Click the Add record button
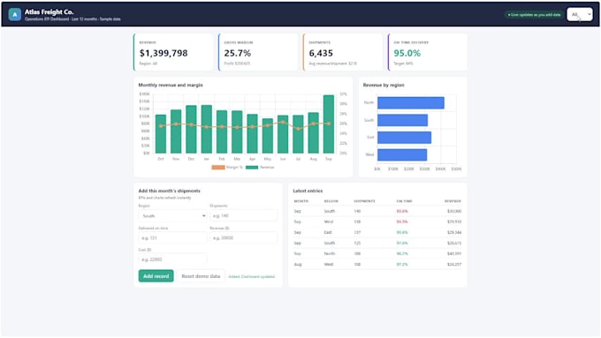This screenshot has height=338, width=601. [x=156, y=276]
